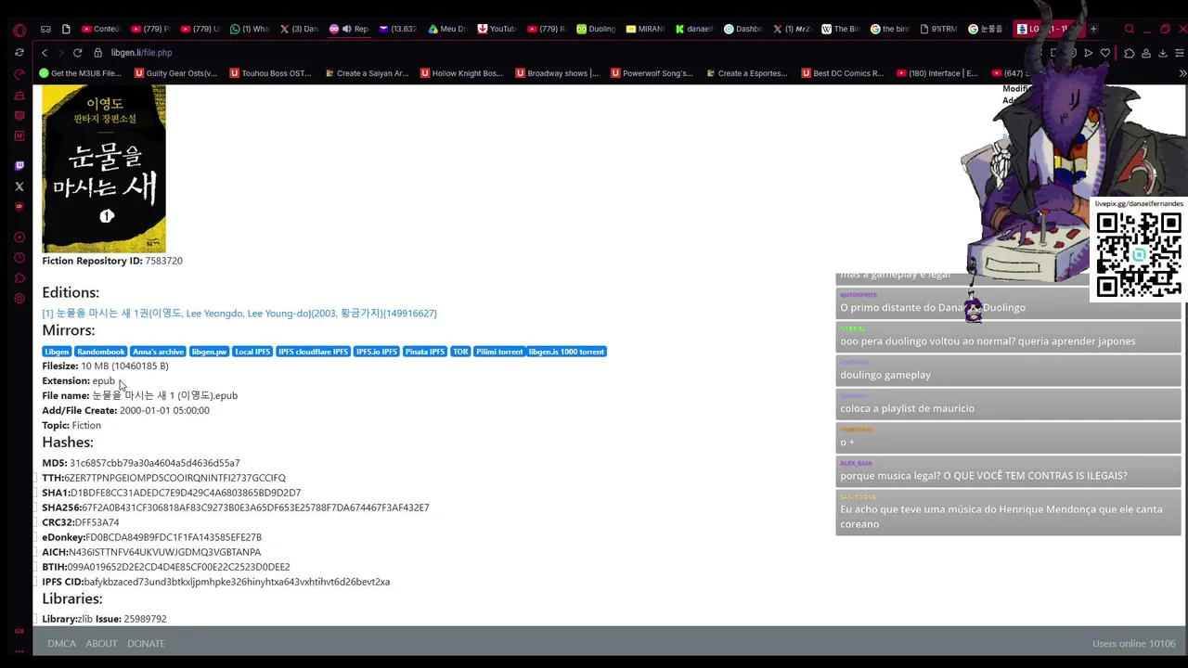Click the toolbar send/play arrow icon
This screenshot has height=668, width=1188.
[1088, 53]
